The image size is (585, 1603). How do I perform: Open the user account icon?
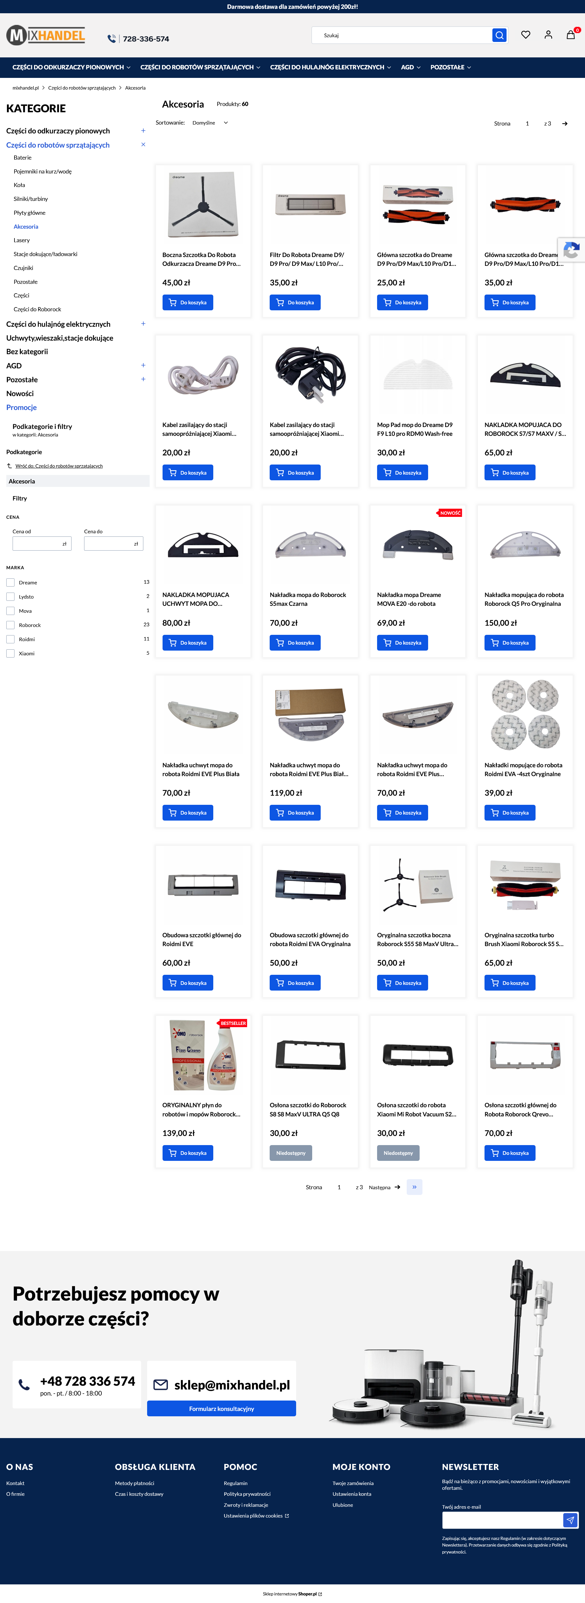548,35
